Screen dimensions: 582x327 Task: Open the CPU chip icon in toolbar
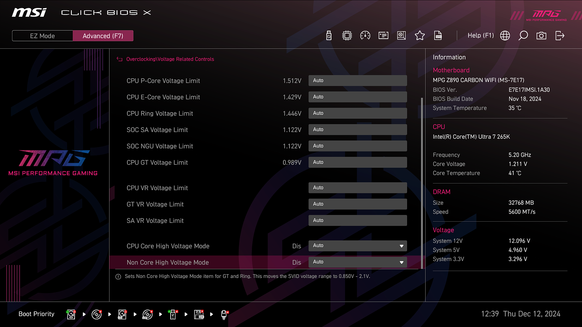click(347, 36)
